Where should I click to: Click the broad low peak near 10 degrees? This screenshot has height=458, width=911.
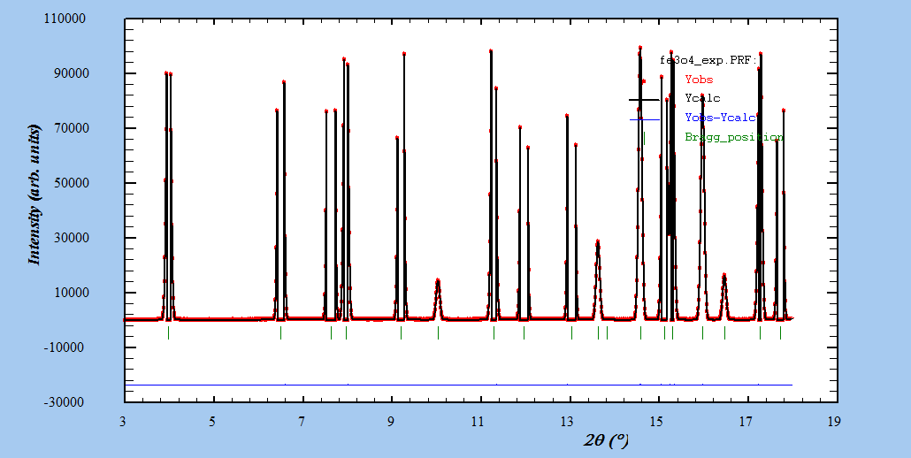(438, 299)
